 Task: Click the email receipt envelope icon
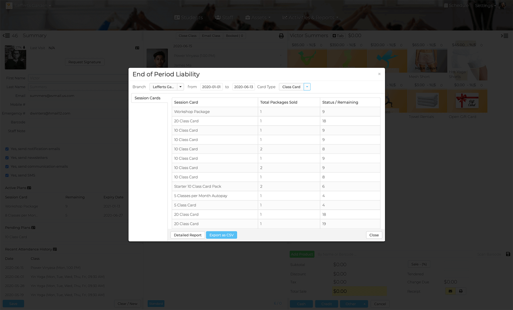[x=450, y=291]
